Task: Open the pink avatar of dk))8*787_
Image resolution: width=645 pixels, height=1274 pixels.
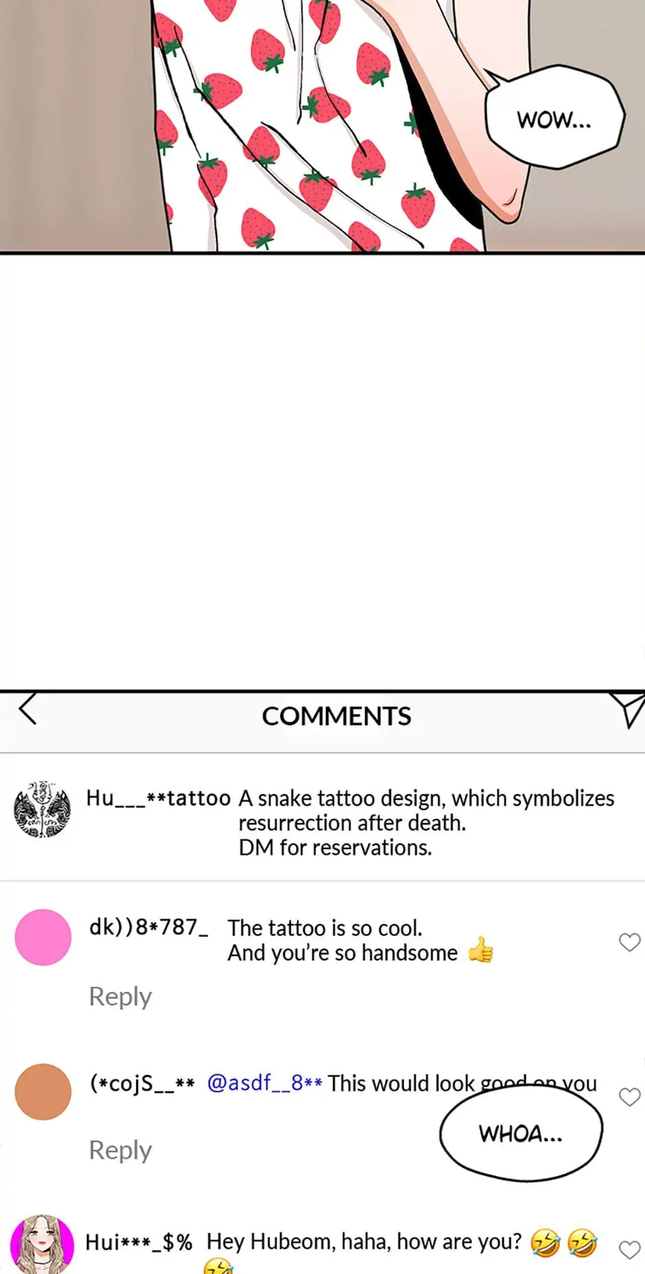Action: pos(43,937)
